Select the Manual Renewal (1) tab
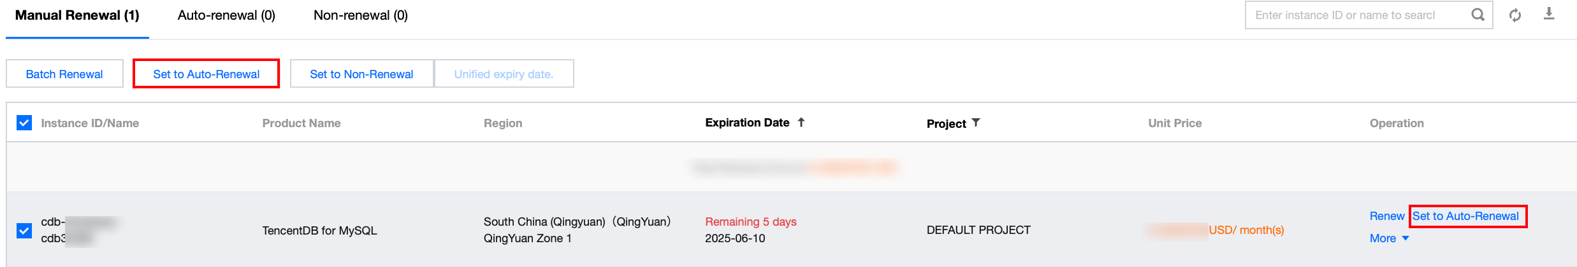This screenshot has width=1577, height=267. (77, 15)
